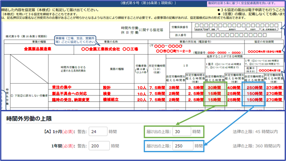The height and width of the screenshot is (161, 286).
Task: Click the text 法律の上限: 45 時間以内
Action: point(255,132)
